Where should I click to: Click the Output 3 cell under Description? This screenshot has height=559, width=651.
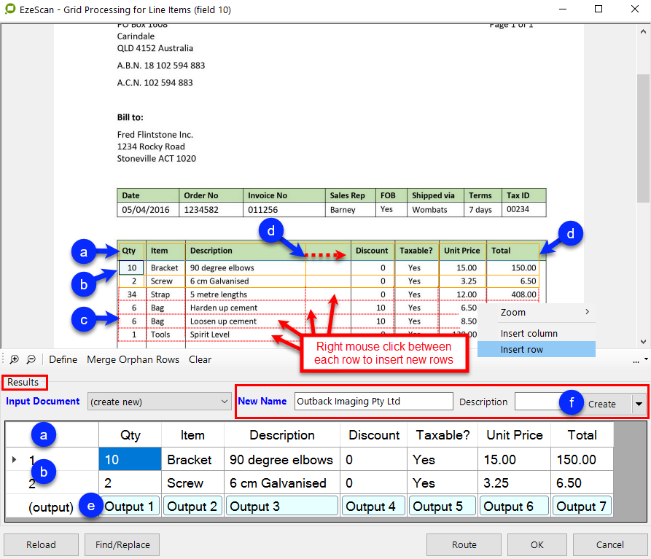coord(281,507)
